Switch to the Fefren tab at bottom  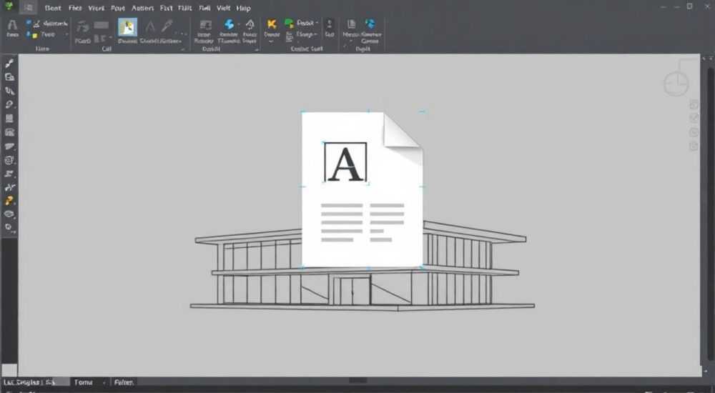124,382
